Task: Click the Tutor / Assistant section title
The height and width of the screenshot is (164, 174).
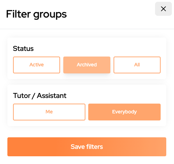Action: [x=40, y=96]
